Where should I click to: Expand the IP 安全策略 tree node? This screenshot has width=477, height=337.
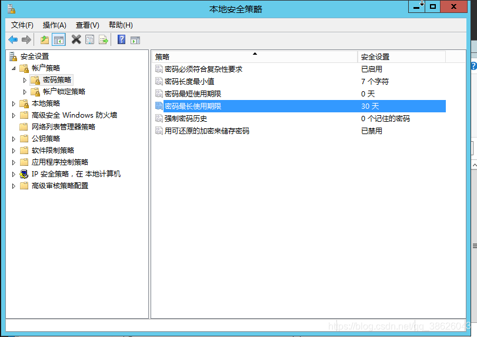(14, 174)
